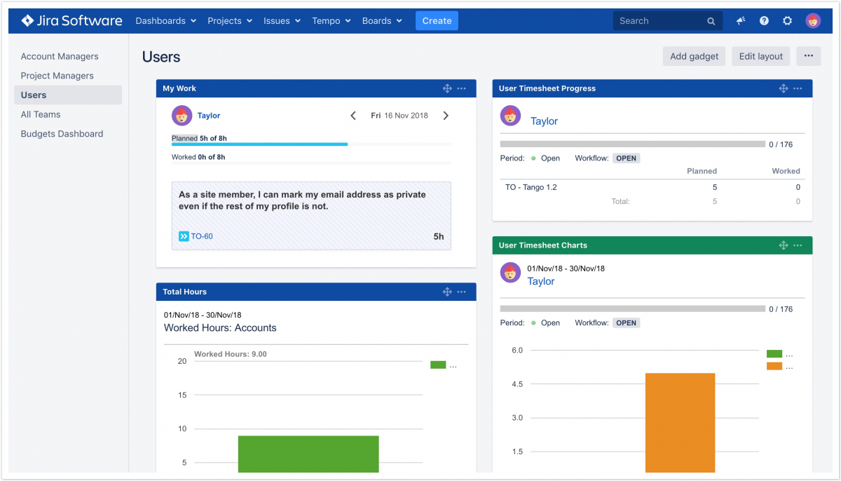Click the Planned hours progress bar

[x=310, y=144]
